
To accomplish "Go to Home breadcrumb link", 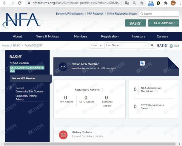I will tap(6, 45).
